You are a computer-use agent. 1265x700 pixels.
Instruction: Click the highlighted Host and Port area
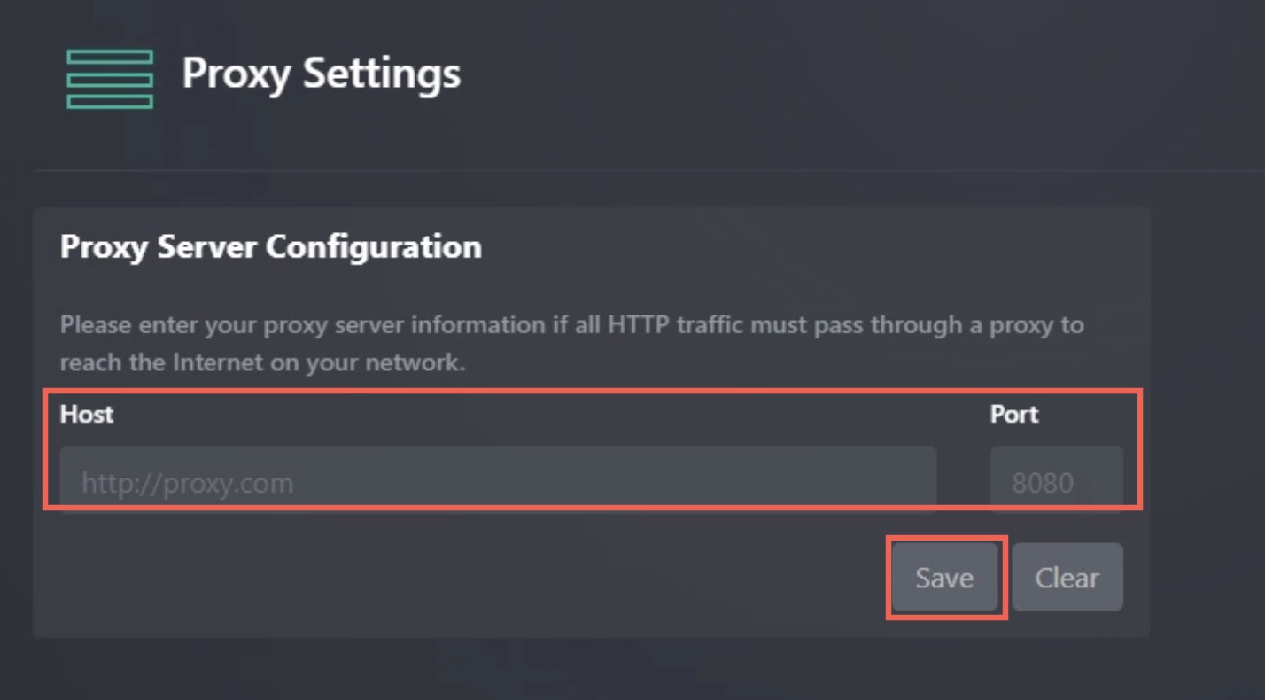point(592,450)
